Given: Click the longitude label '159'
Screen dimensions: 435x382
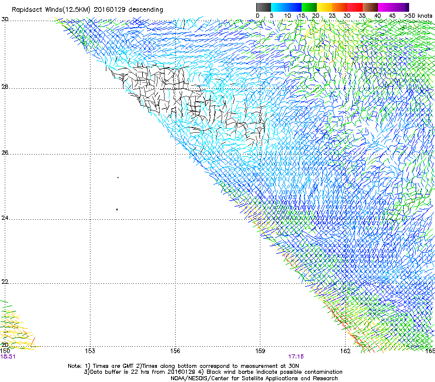Looking at the screenshot, I should pos(260,351).
